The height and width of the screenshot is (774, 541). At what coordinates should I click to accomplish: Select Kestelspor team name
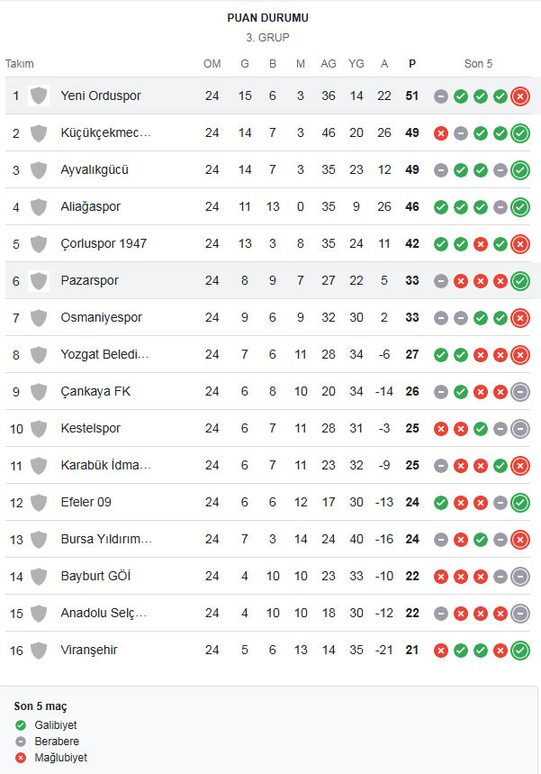(90, 428)
